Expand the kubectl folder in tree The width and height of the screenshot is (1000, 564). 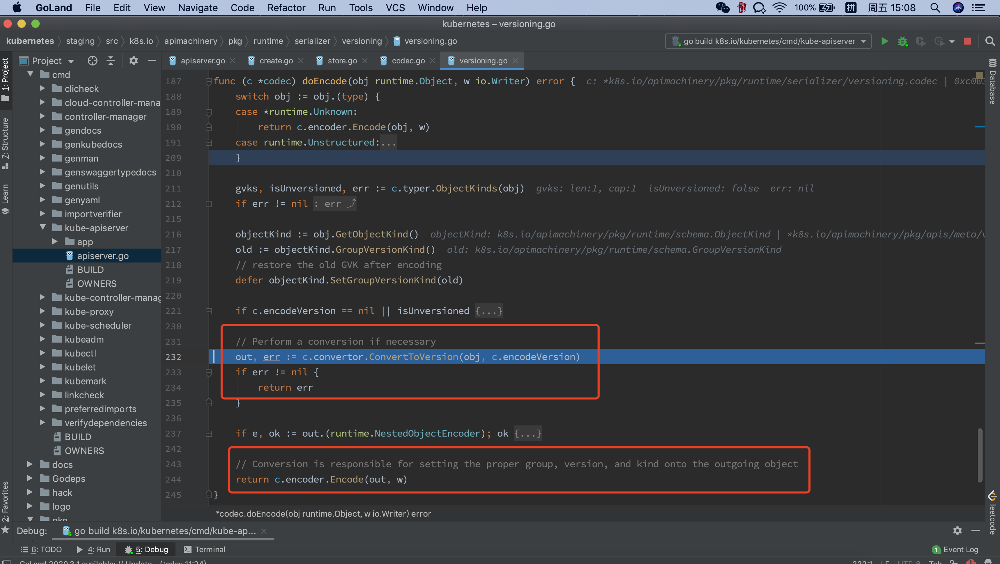43,353
